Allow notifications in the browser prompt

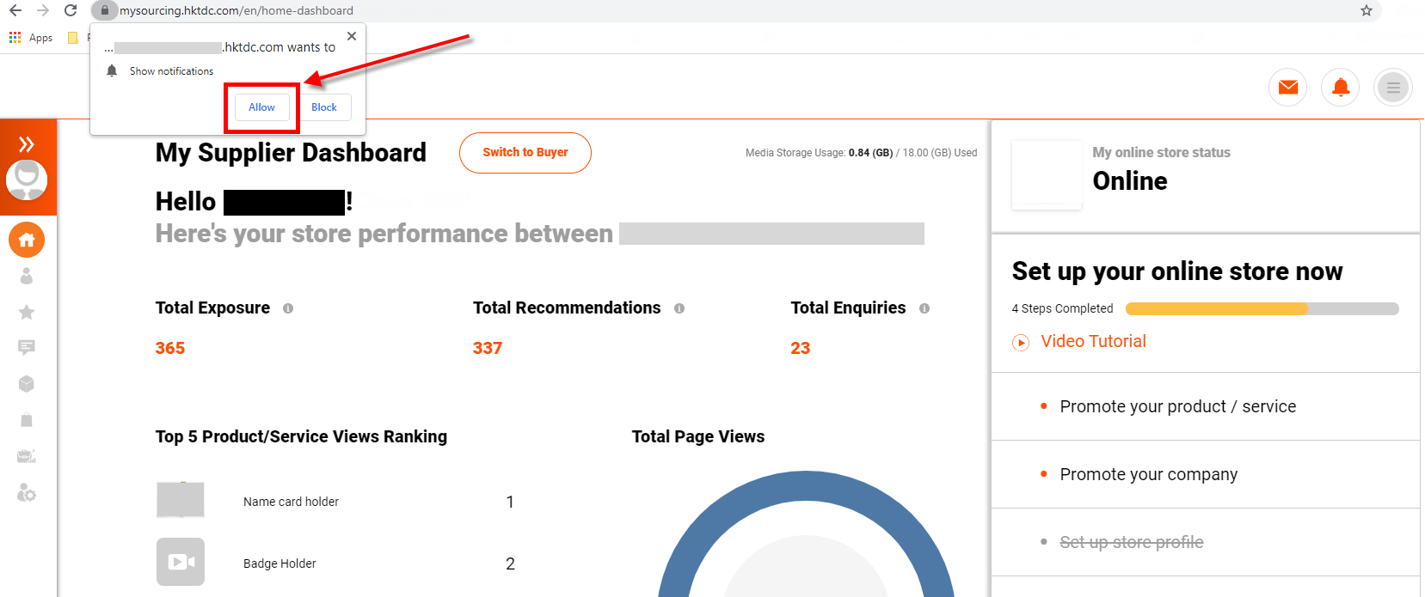pyautogui.click(x=262, y=107)
